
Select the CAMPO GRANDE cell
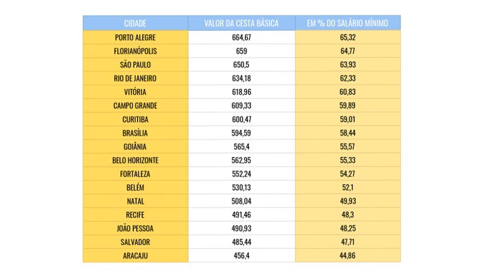[135, 106]
